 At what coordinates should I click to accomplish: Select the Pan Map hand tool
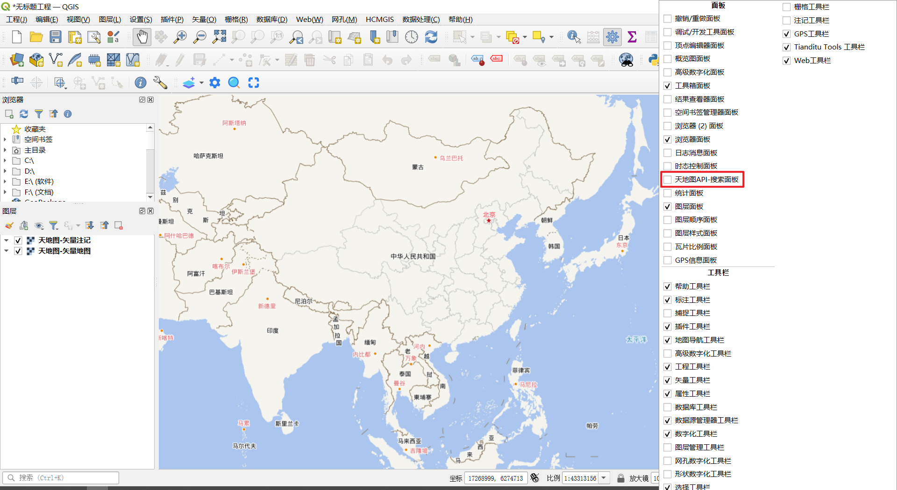142,37
